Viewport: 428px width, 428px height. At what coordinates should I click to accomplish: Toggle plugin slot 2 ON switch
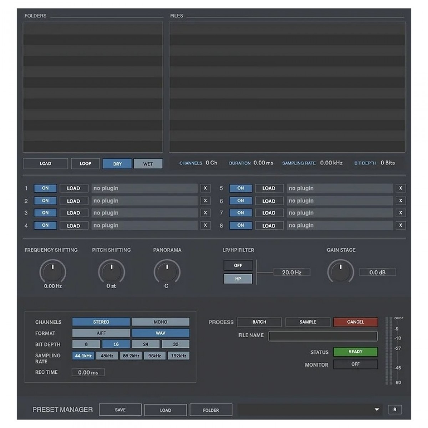[45, 201]
